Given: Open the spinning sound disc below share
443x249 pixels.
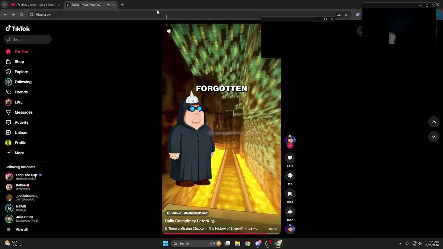Looking at the screenshot, I should click(290, 229).
